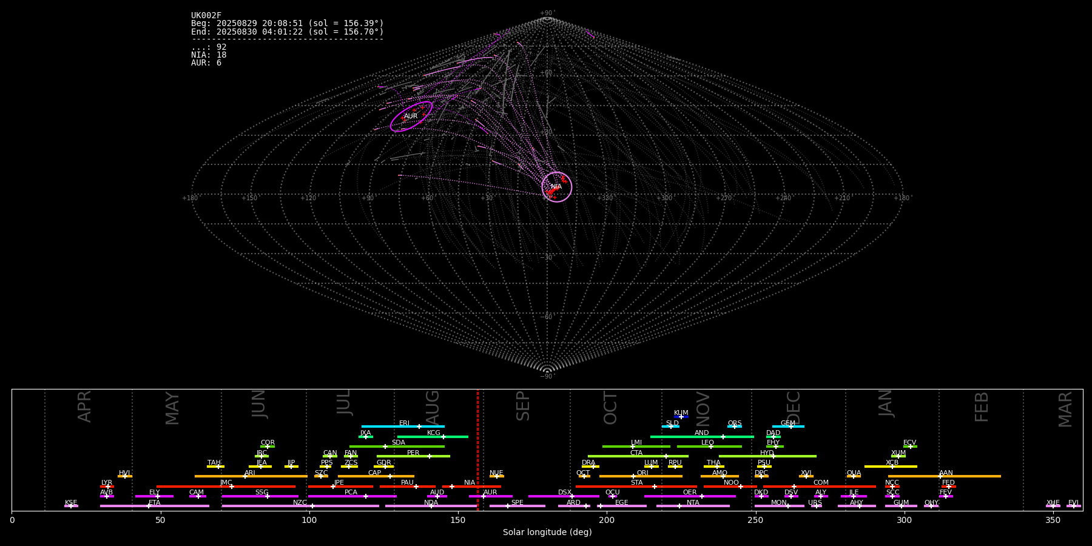Image resolution: width=1092 pixels, height=546 pixels.
Task: Click the EVI shower label in the timeline
Action: [1073, 503]
